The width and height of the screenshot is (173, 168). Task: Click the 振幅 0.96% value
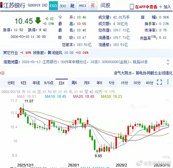pos(164,17)
